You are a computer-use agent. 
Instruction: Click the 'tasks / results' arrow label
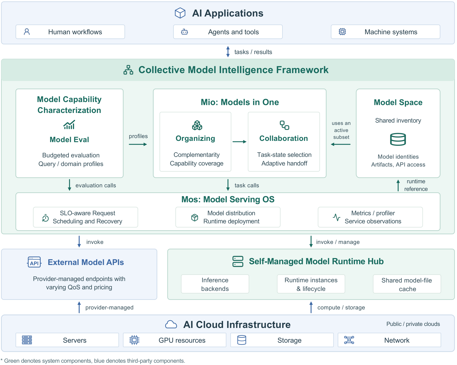click(253, 52)
